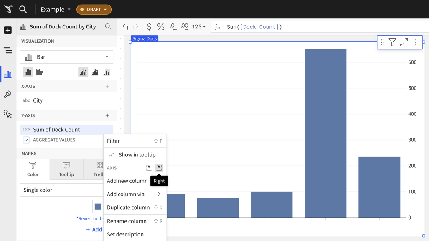Switch to the Tooltip marks tab
429x241 pixels.
point(66,169)
